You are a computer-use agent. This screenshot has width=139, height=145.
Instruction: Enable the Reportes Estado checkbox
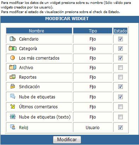tap(120, 77)
